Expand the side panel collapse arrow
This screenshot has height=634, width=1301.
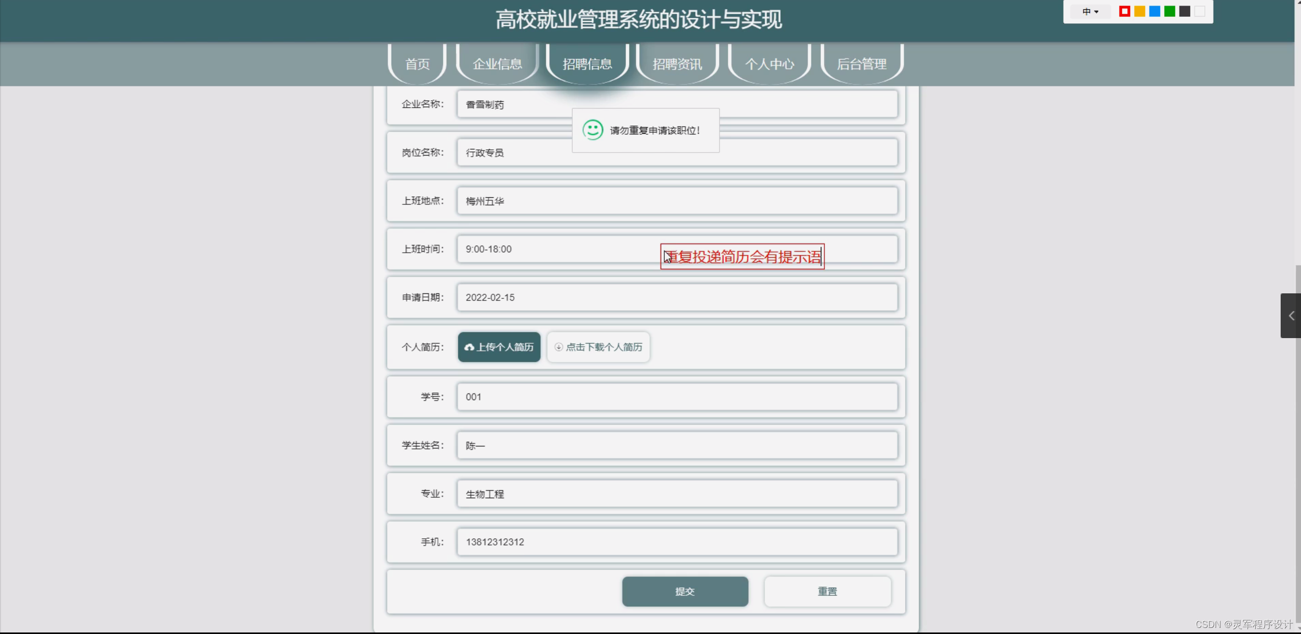(1291, 316)
